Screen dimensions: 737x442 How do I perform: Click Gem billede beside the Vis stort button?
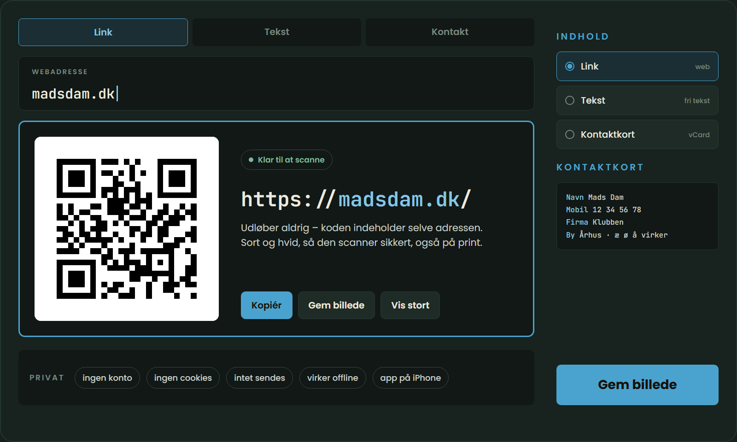[x=336, y=305]
